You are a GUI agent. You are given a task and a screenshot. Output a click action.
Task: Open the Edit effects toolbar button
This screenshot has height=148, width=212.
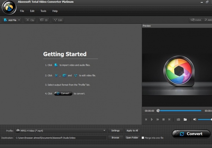coord(58,20)
